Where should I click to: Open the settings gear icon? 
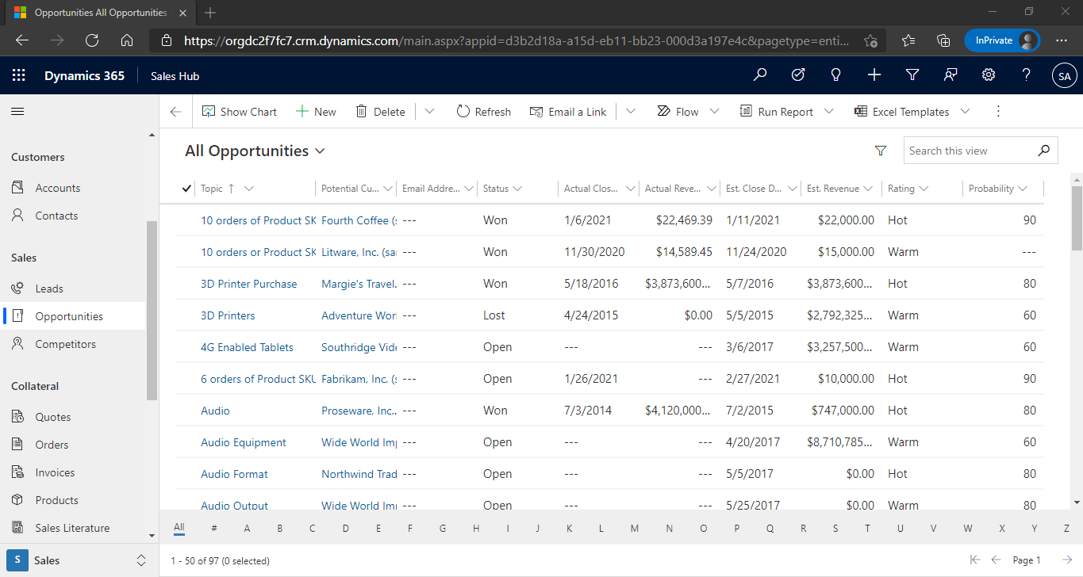[989, 75]
